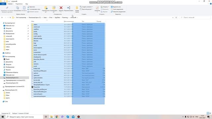Click the New folder (Новая папка) icon

click(77, 8)
